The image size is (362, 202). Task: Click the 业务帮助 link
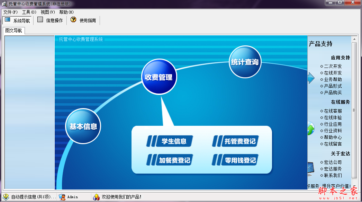tap(333, 79)
